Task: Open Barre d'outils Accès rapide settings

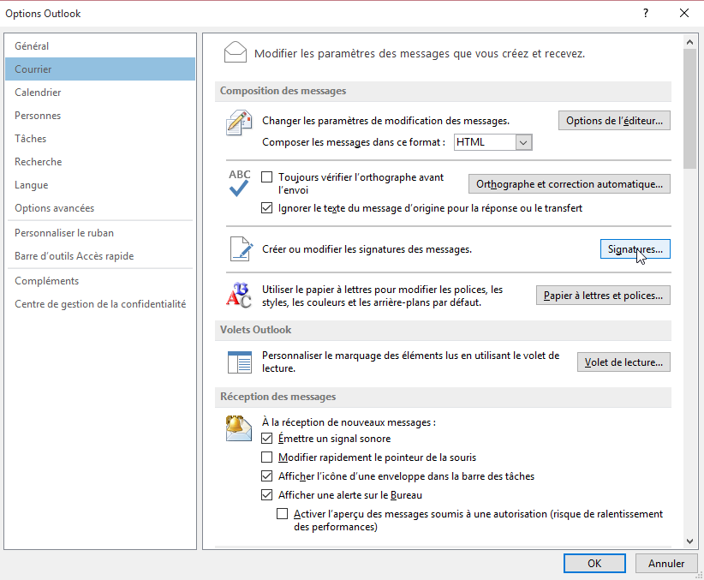Action: 100,256
